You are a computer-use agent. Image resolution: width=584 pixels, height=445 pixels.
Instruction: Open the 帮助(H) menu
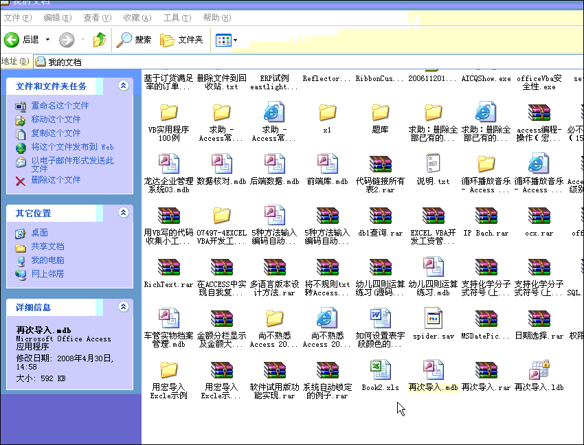coord(216,17)
